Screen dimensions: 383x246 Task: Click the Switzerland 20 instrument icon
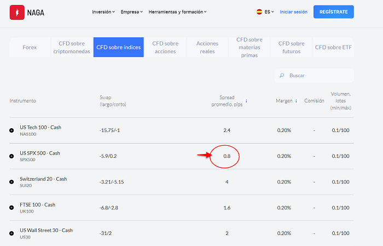tap(11, 182)
